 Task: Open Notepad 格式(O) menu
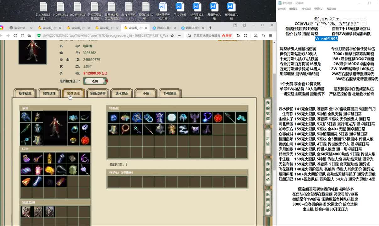306,9
